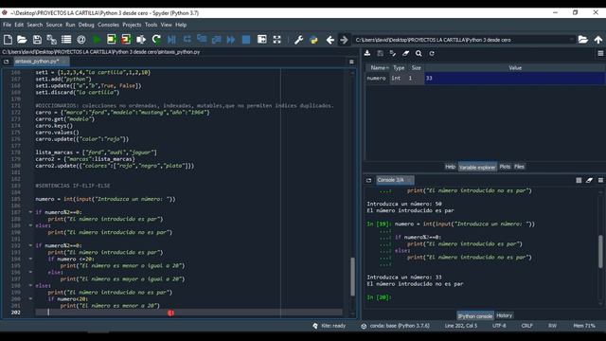
Task: Open the editor pane options menu
Action: (351, 62)
